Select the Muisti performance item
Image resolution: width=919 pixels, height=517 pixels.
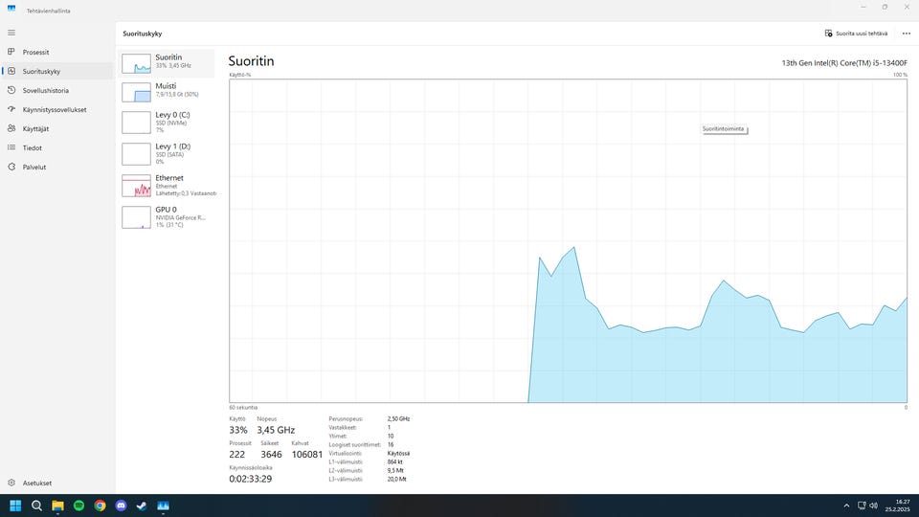[x=167, y=92]
